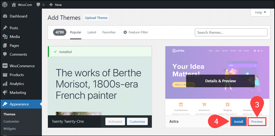The image size is (275, 136).
Task: Install the Astra theme
Action: 239,122
